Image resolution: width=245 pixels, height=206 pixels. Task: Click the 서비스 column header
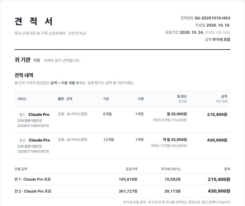(22, 99)
